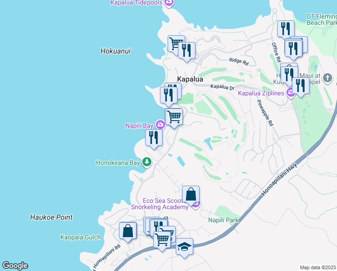The width and height of the screenshot is (337, 271).
Task: Click the church cross marker near the chapel
Action: (x=328, y=78)
